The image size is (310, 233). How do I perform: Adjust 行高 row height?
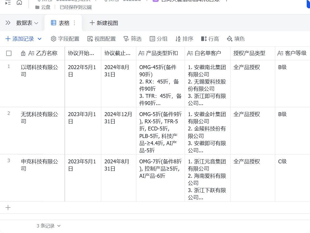pos(210,39)
